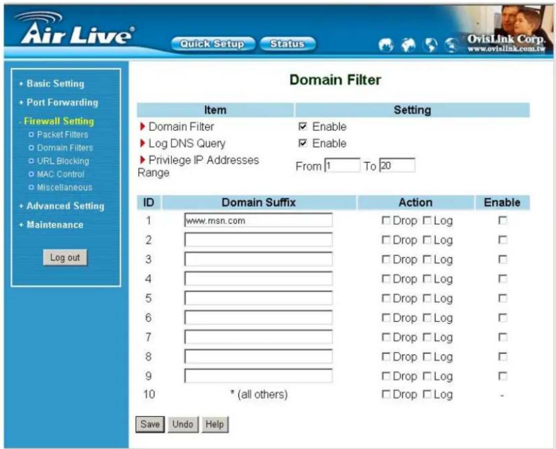
Task: Click the fourth globe icon beside OvisLink logo
Action: 451,45
